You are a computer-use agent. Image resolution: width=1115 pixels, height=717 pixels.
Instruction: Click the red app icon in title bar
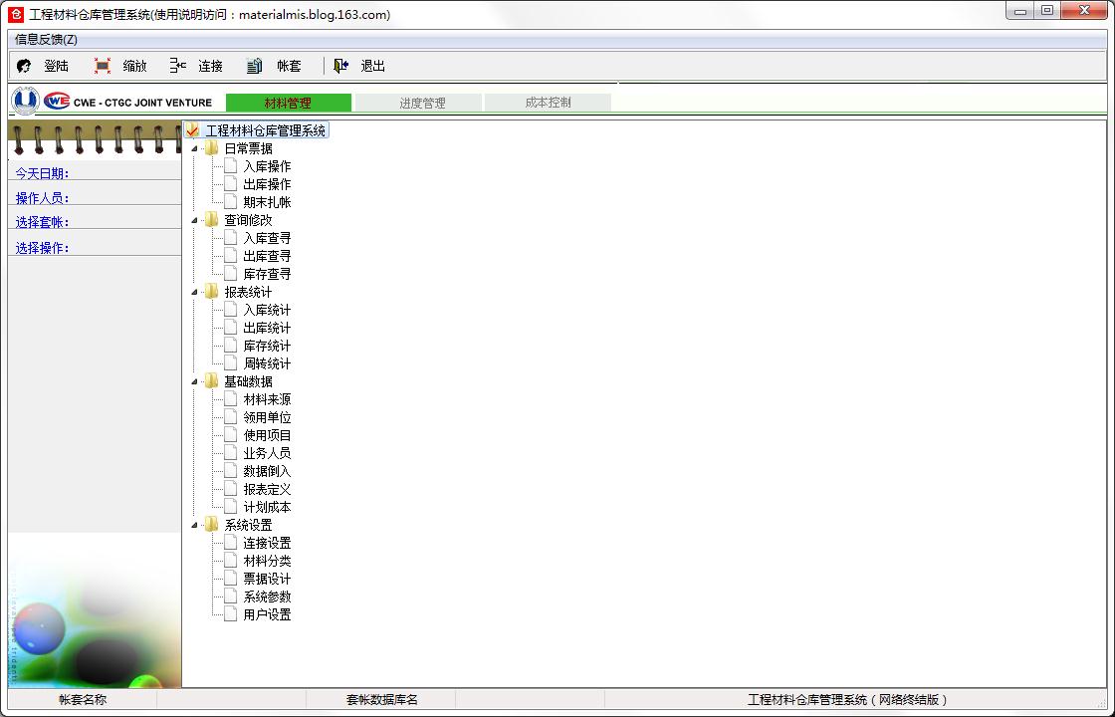click(x=15, y=14)
